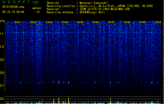Click the date 05.10.18 09:40
The height and width of the screenshot is (104, 164).
pyautogui.click(x=13, y=12)
